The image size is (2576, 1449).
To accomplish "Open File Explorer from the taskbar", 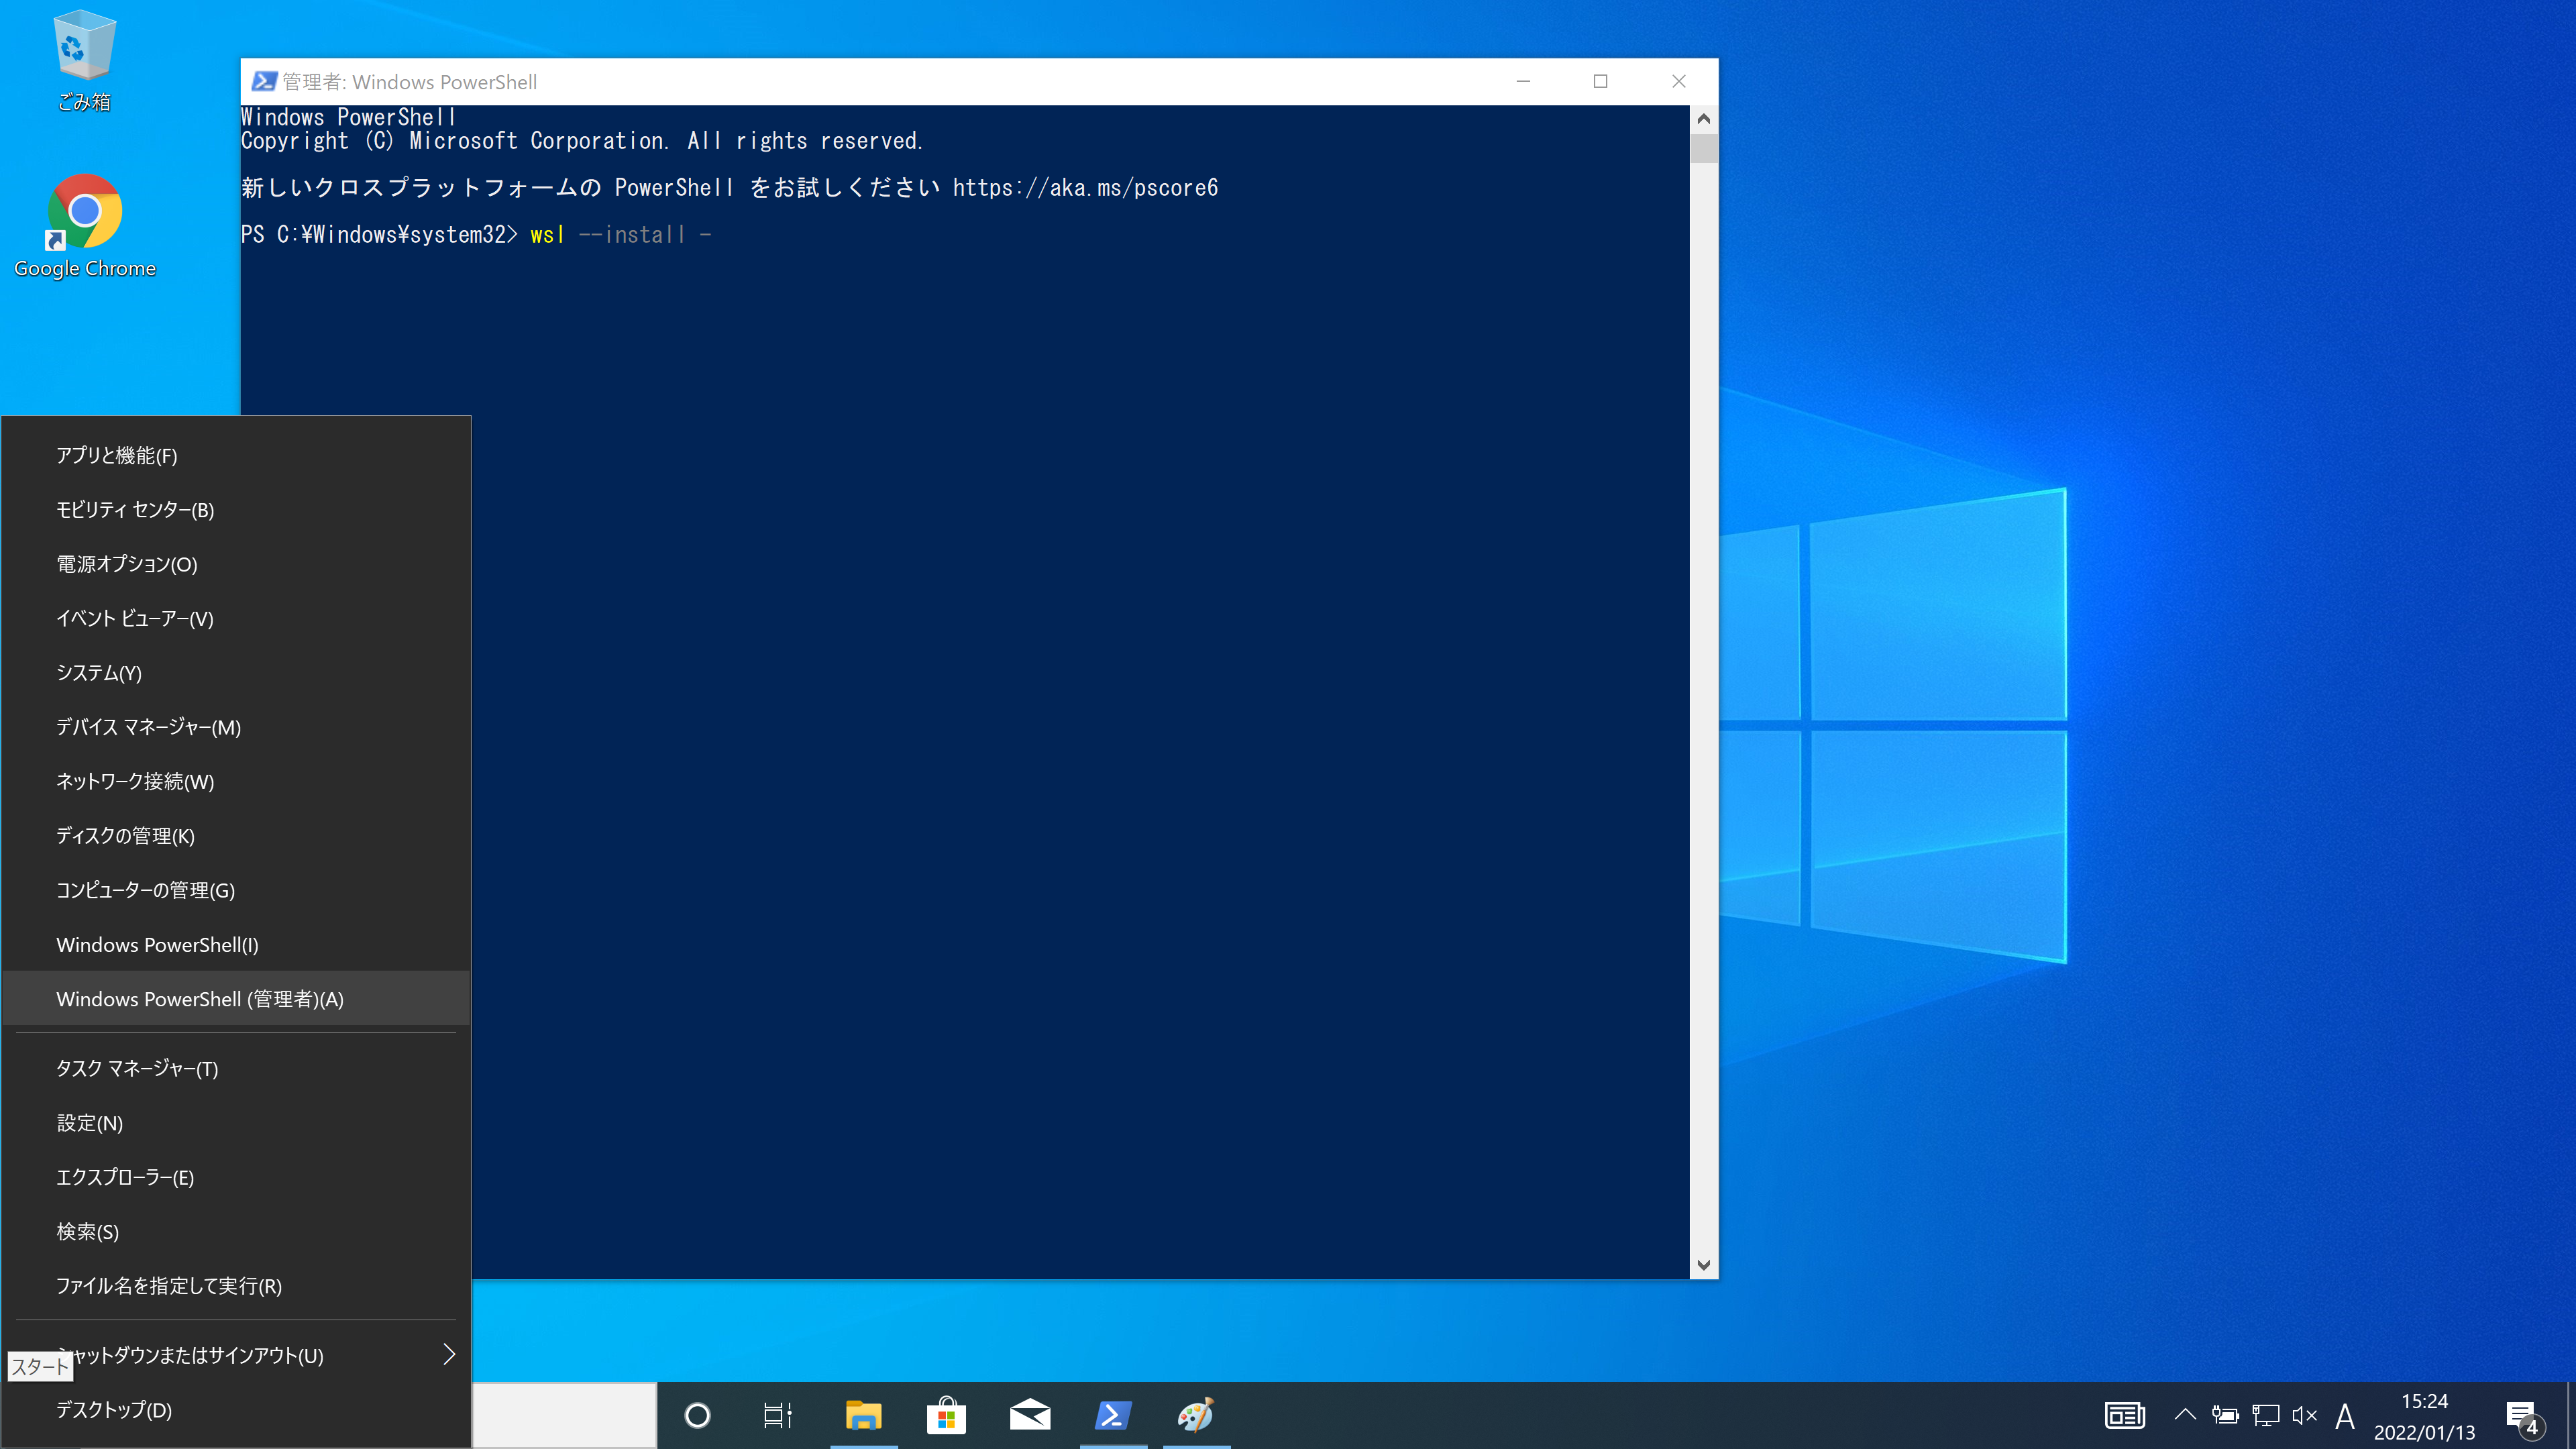I will coord(863,1415).
